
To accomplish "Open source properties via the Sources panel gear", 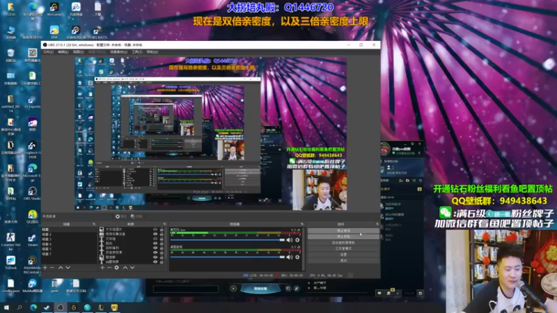I will pyautogui.click(x=116, y=268).
